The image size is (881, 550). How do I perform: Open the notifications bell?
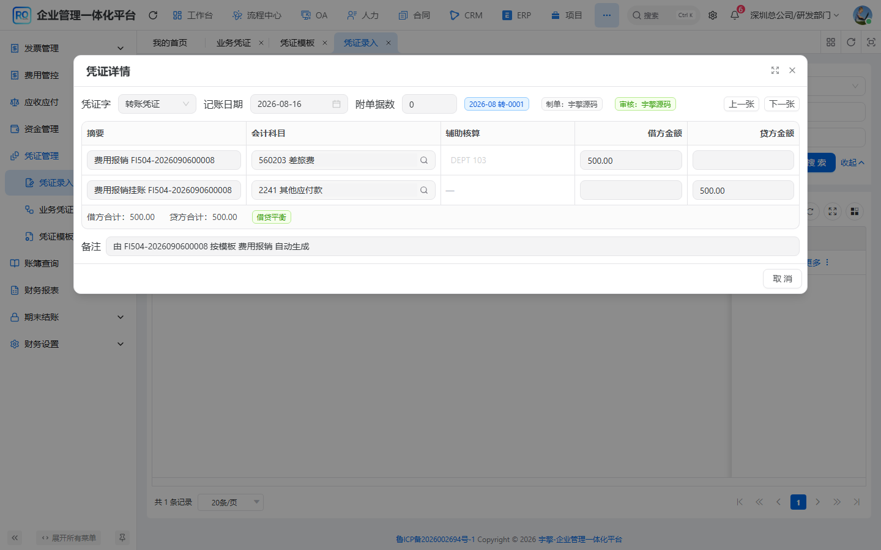pyautogui.click(x=735, y=15)
